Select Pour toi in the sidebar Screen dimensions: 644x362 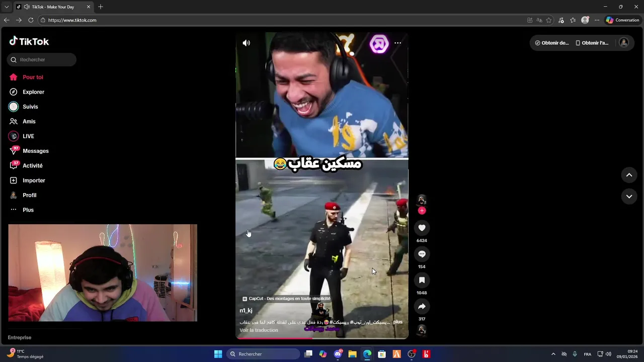pos(26,77)
